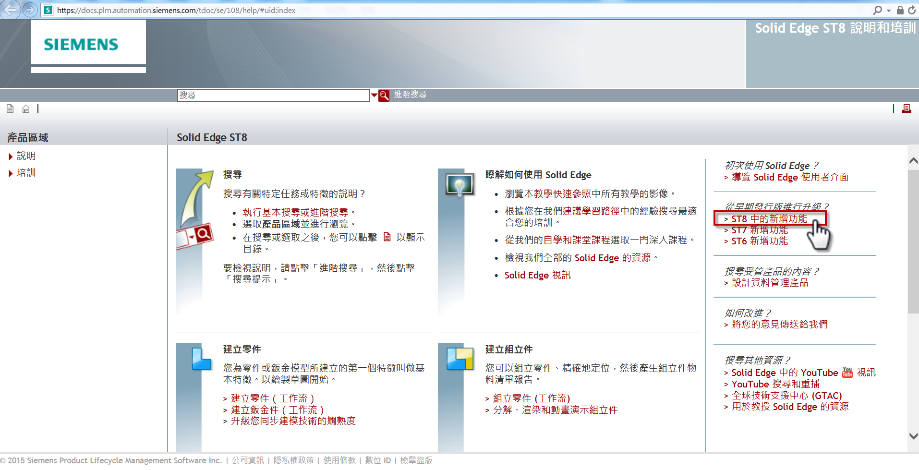Expand the 培訓 tree item
The image size is (919, 470).
pyautogui.click(x=11, y=173)
